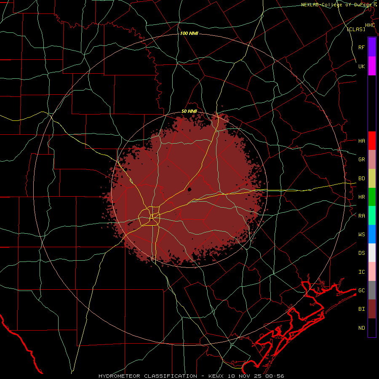Click the 'HHC' product code text
This screenshot has height=379, width=379.
pos(370,25)
